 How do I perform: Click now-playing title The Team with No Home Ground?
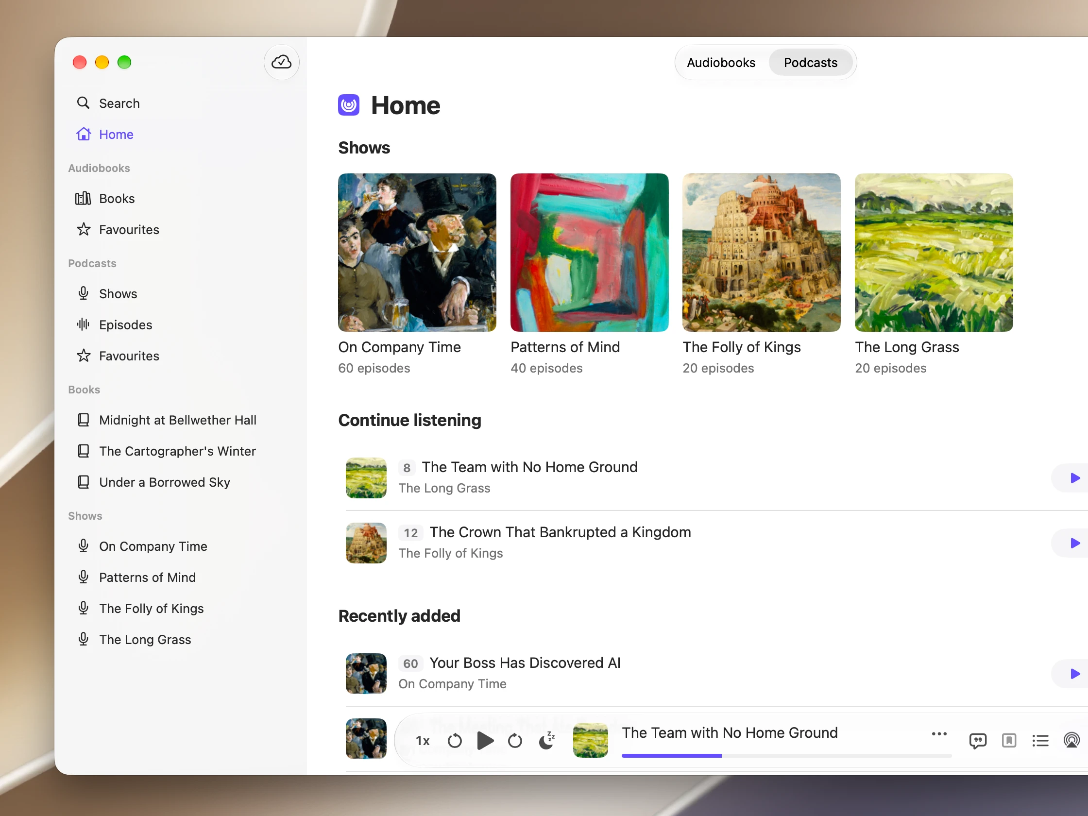tap(730, 733)
